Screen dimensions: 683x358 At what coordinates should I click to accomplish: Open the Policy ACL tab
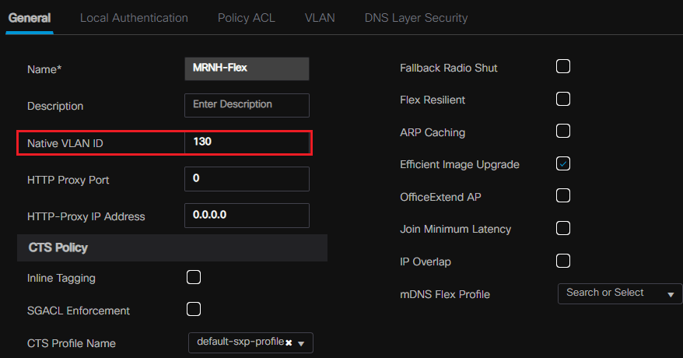click(246, 17)
